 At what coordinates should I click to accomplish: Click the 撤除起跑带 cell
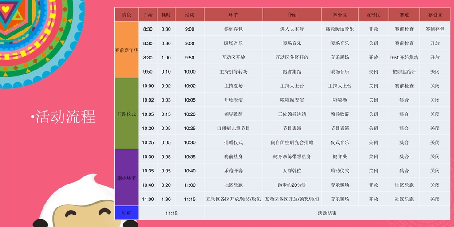[404, 71]
